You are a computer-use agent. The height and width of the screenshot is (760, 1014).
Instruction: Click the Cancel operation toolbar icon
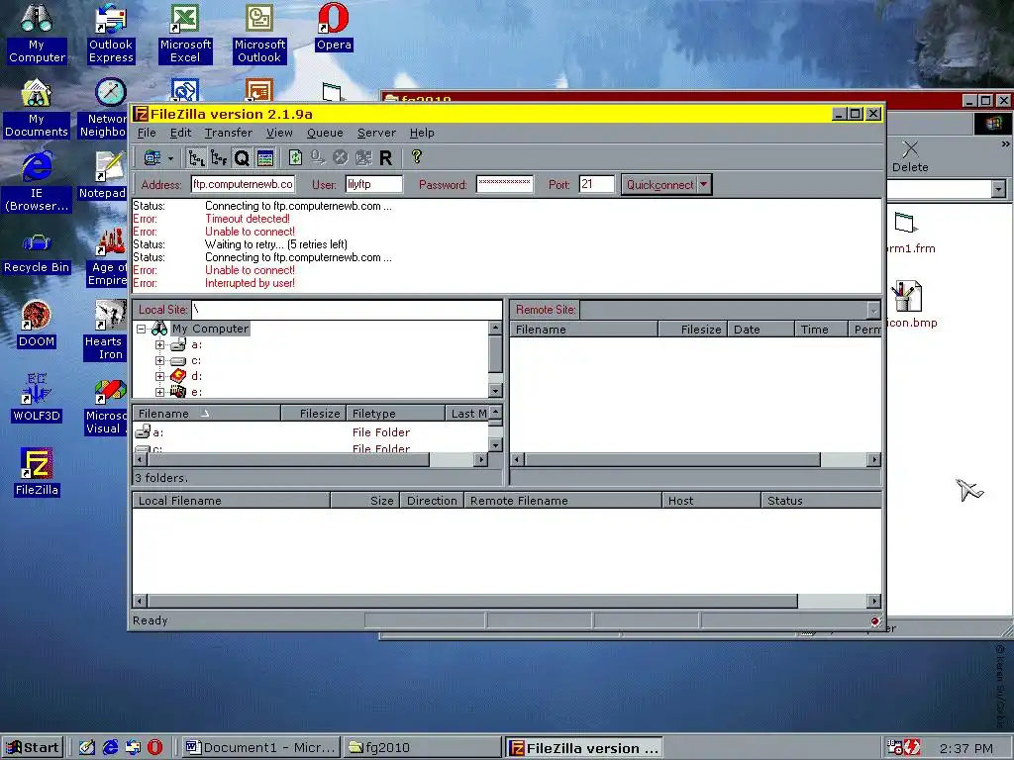point(341,157)
